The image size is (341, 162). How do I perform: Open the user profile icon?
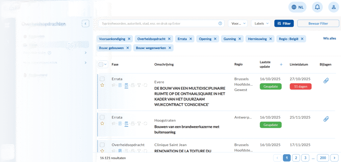pos(334,7)
